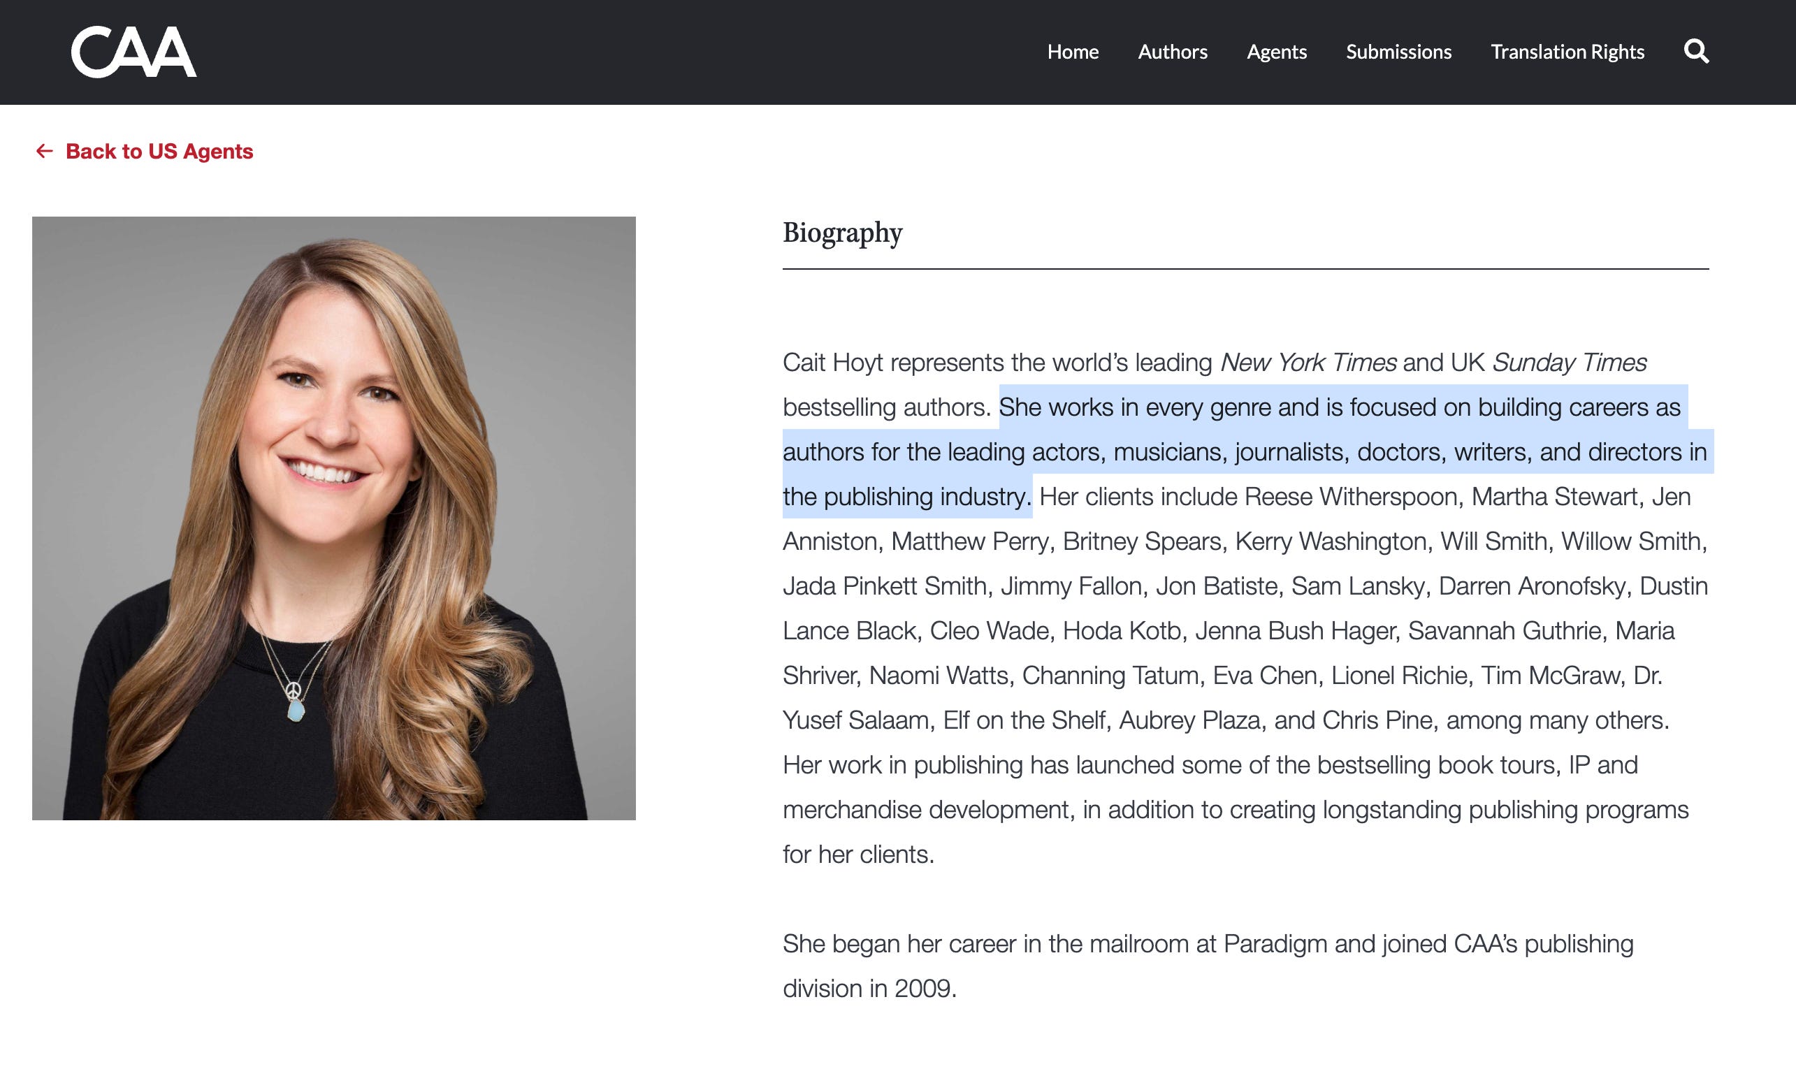Click the CAA logo
Viewport: 1796px width, 1076px height.
[133, 52]
